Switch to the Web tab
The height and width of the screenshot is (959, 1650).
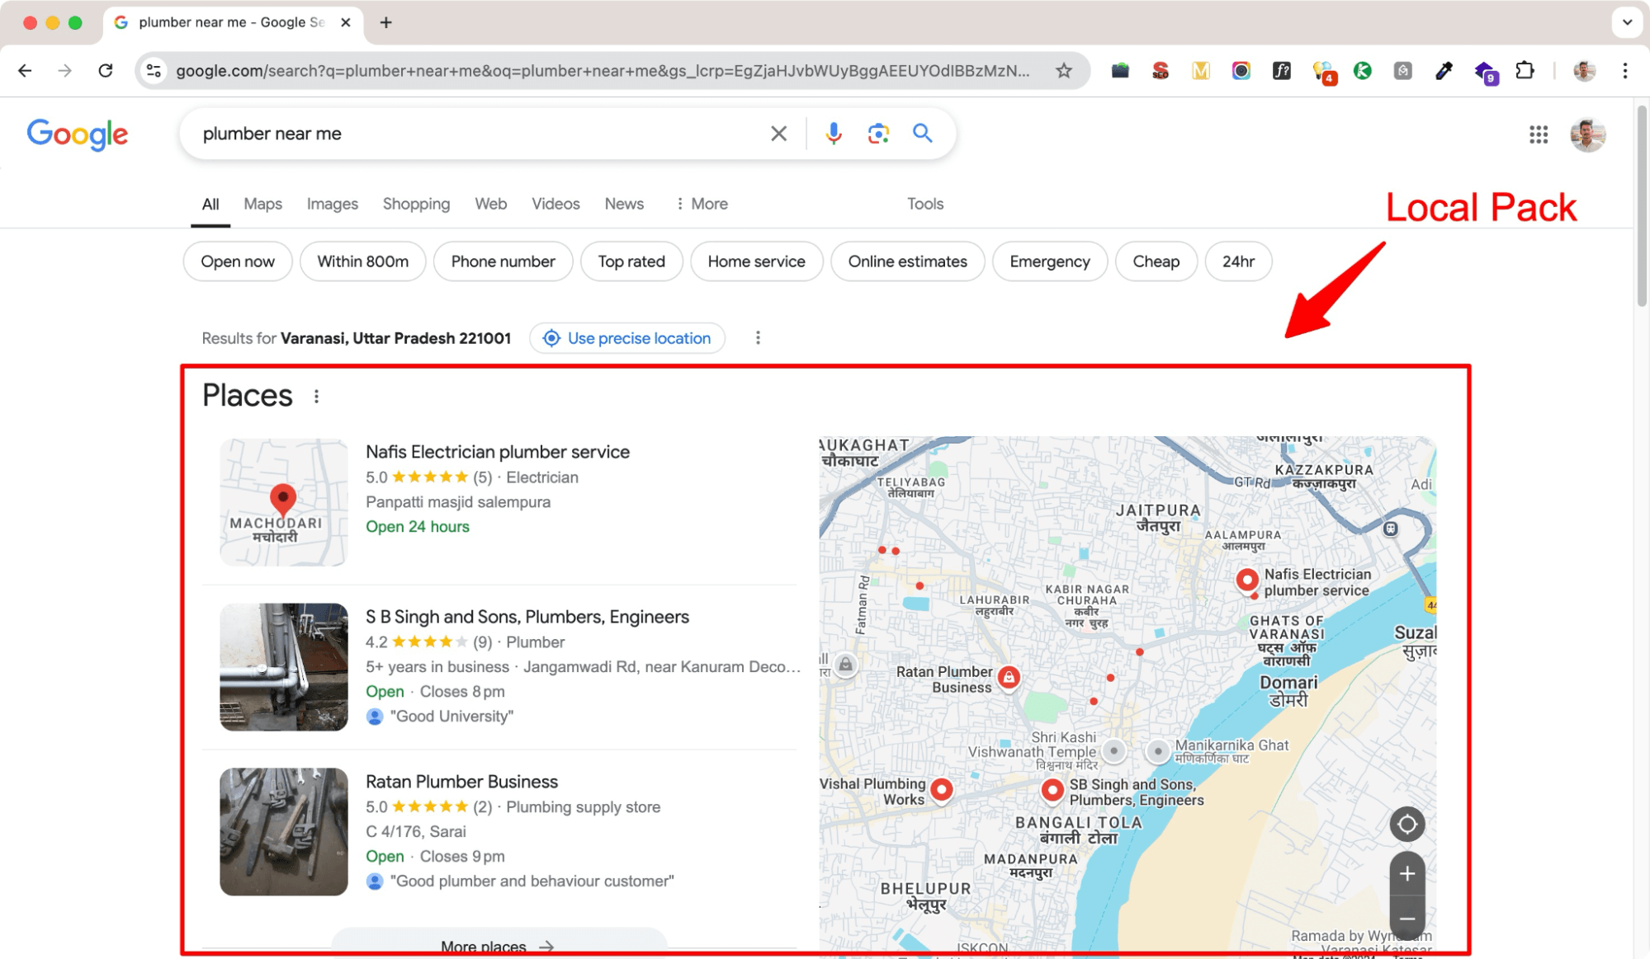pos(490,204)
